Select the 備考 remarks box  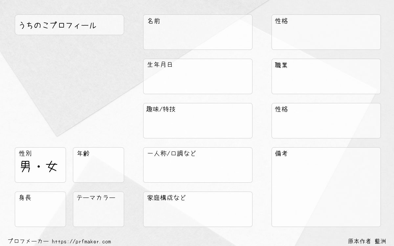click(326, 187)
